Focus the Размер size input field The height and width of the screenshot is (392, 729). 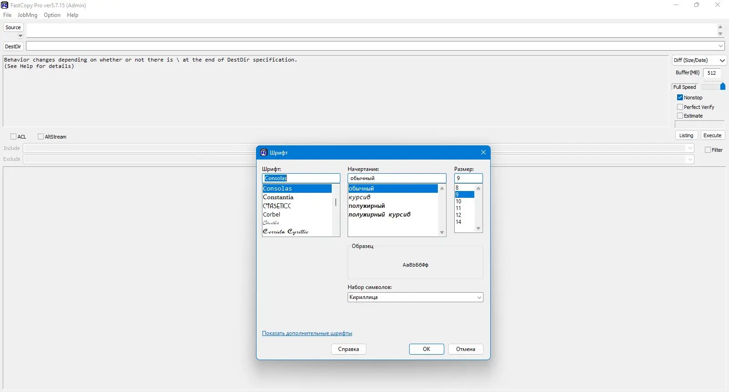(468, 178)
